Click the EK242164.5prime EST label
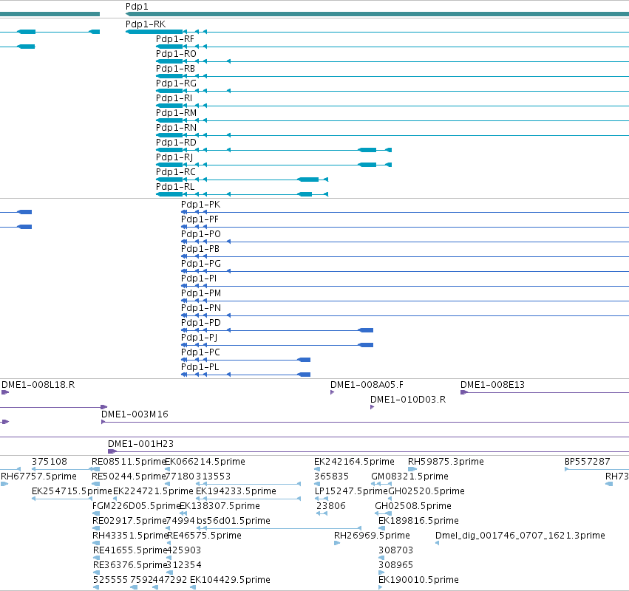This screenshot has width=629, height=591. click(x=354, y=462)
